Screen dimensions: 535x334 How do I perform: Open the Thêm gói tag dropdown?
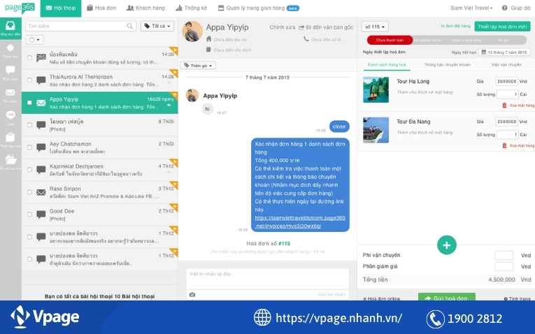tap(198, 66)
